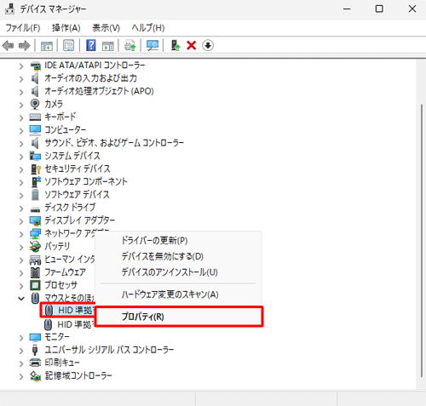The image size is (426, 406).
Task: Select the second HID 準拠 mouse device
Action: click(69, 324)
